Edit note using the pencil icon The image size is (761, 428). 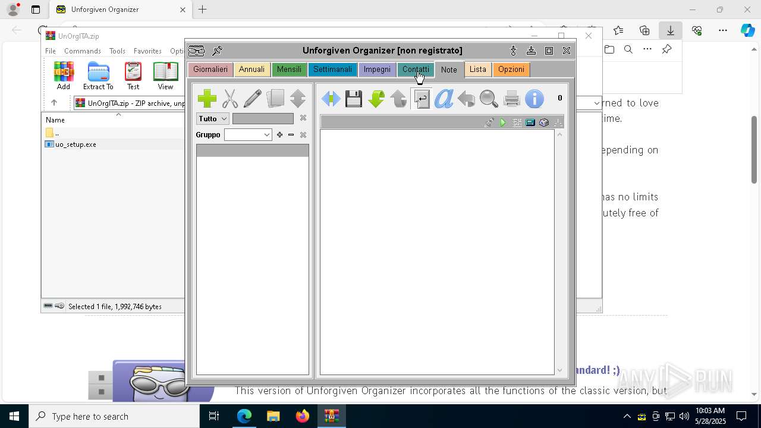click(x=253, y=98)
